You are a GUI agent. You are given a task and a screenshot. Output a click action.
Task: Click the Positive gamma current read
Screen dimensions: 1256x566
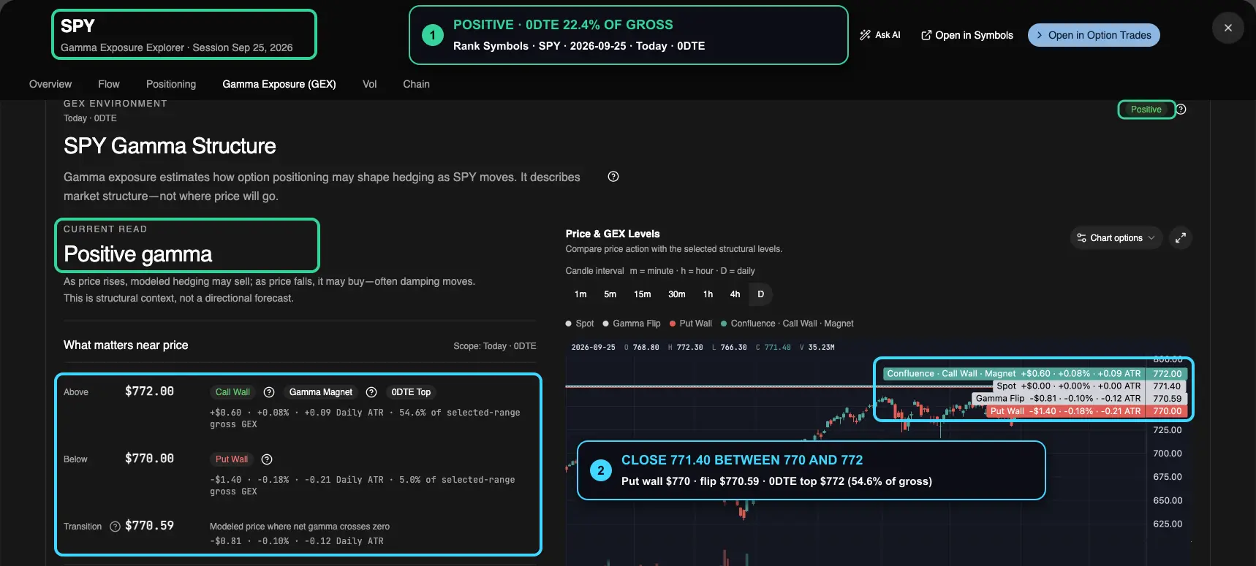tap(138, 254)
